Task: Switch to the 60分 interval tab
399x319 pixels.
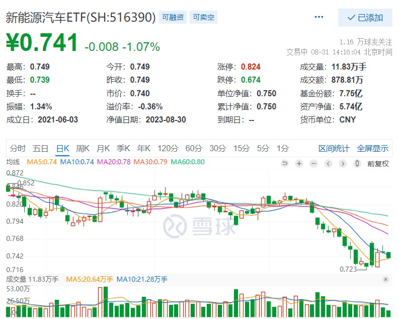Action: click(194, 148)
